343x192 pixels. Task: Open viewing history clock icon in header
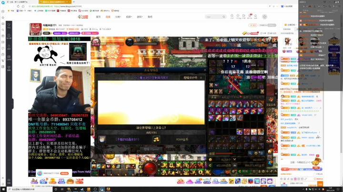(232, 16)
